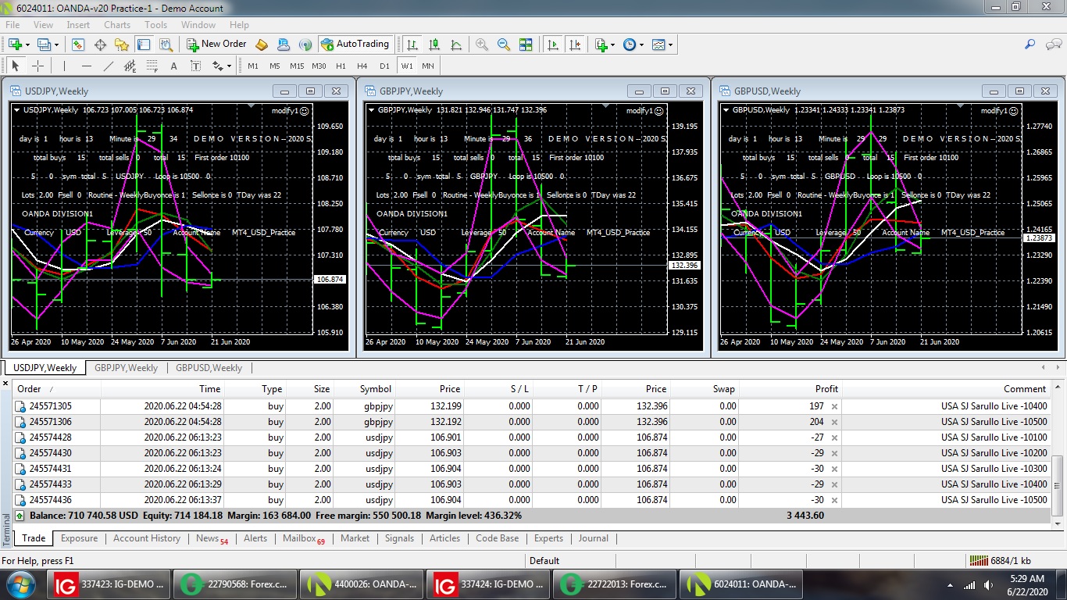Launch MetaEditor from the yellow book icon
1067x600 pixels.
(262, 45)
